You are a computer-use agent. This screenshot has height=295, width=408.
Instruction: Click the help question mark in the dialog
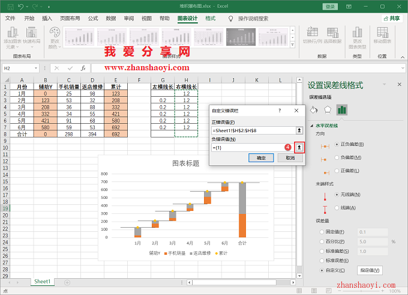[280, 111]
